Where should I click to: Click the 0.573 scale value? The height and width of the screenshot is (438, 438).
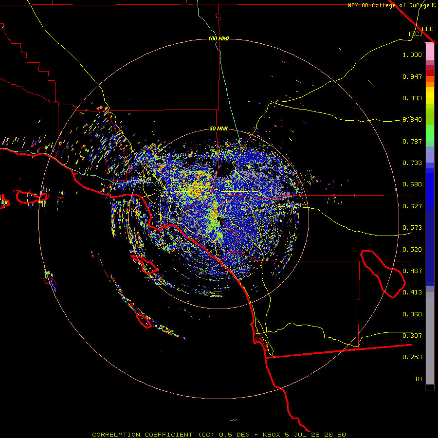412,228
